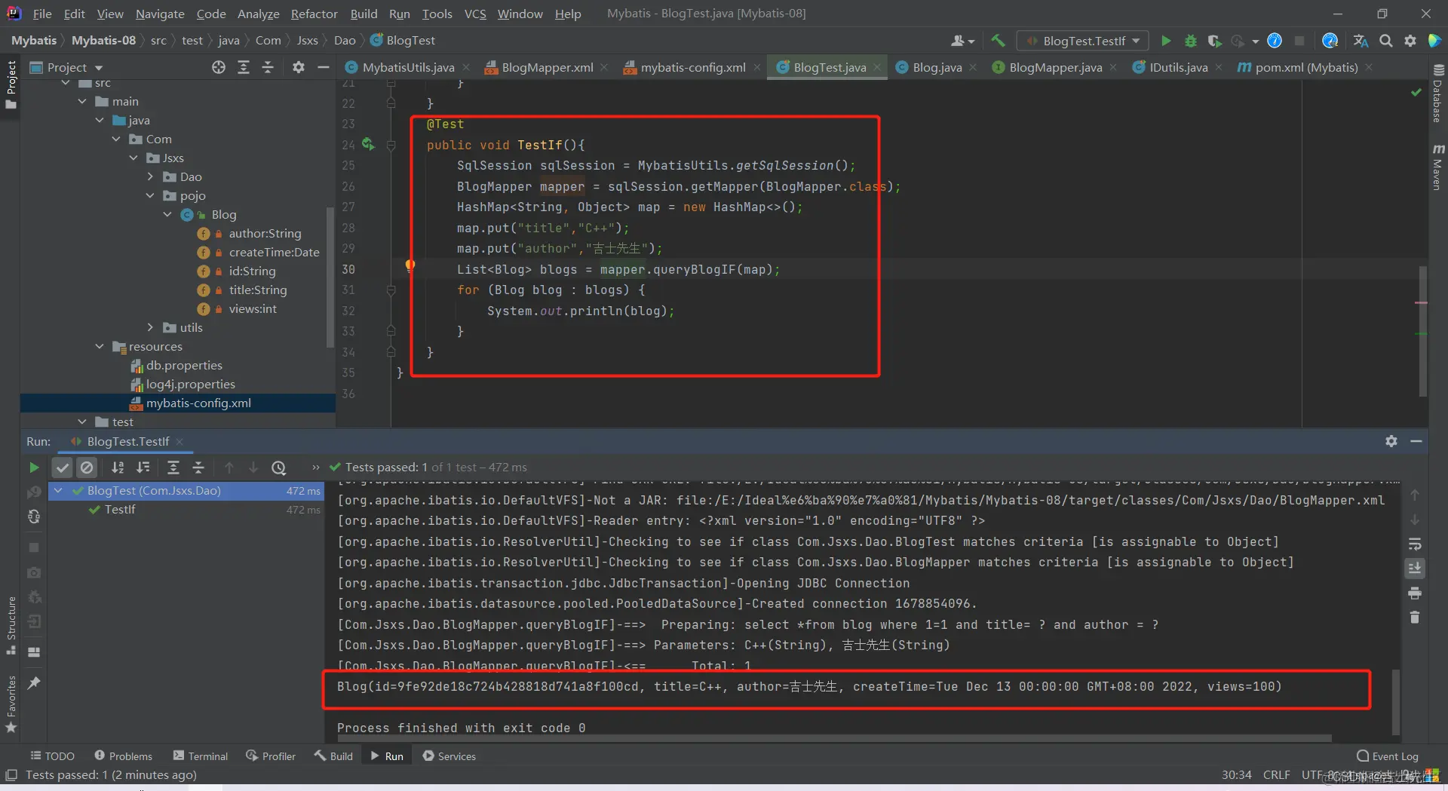Collapse all test results in Run panel

198,468
